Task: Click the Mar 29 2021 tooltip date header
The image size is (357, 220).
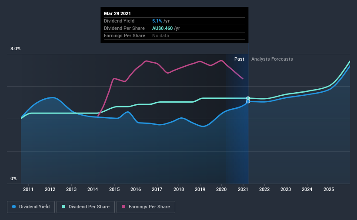Action: (117, 13)
